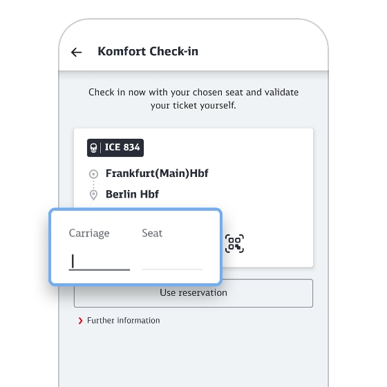The width and height of the screenshot is (387, 387).
Task: Tap the QR code scanner icon
Action: pyautogui.click(x=234, y=243)
